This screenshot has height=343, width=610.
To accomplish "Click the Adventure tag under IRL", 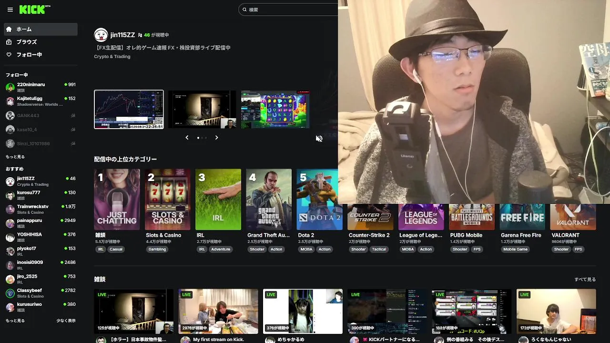I will (221, 249).
